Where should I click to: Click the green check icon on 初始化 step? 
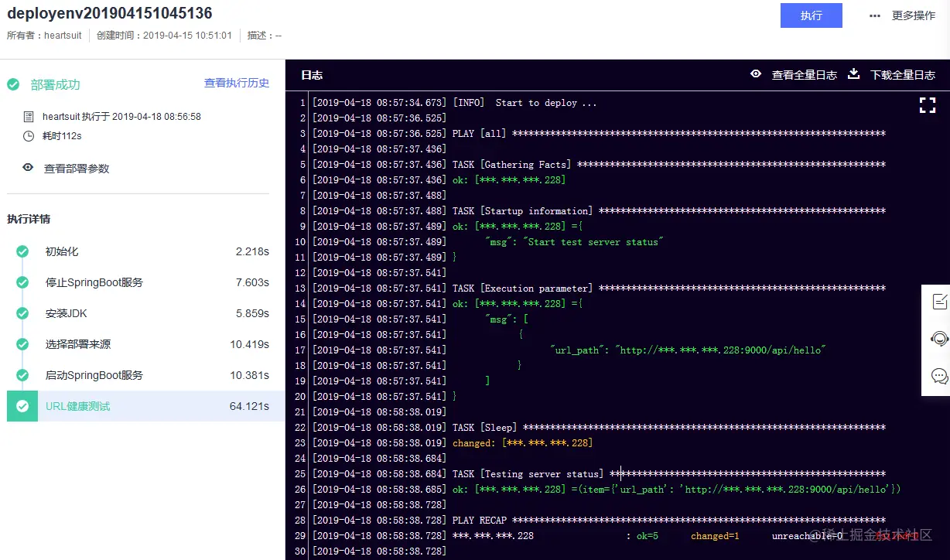tap(22, 251)
